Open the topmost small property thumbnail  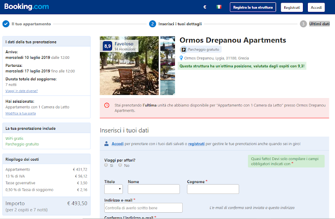(x=167, y=43)
